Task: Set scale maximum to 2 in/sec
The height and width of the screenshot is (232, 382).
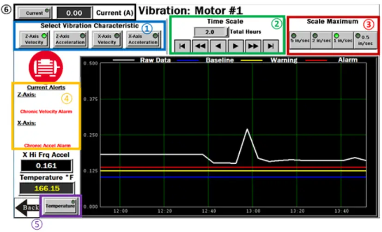Action: [x=321, y=40]
